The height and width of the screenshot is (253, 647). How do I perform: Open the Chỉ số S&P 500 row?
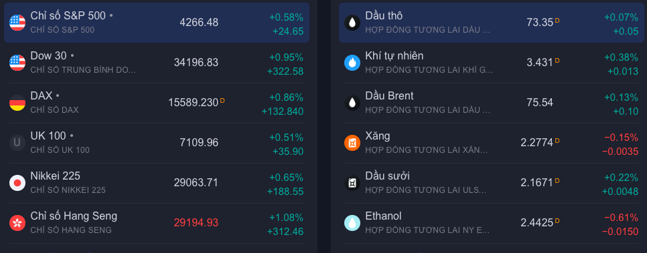coord(157,23)
